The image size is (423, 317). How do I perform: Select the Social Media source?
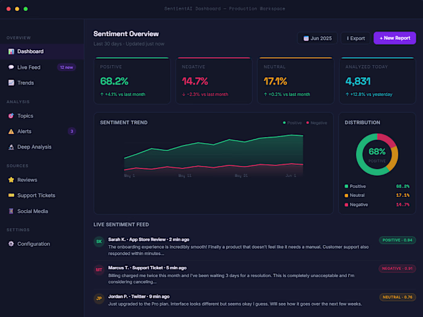point(42,211)
